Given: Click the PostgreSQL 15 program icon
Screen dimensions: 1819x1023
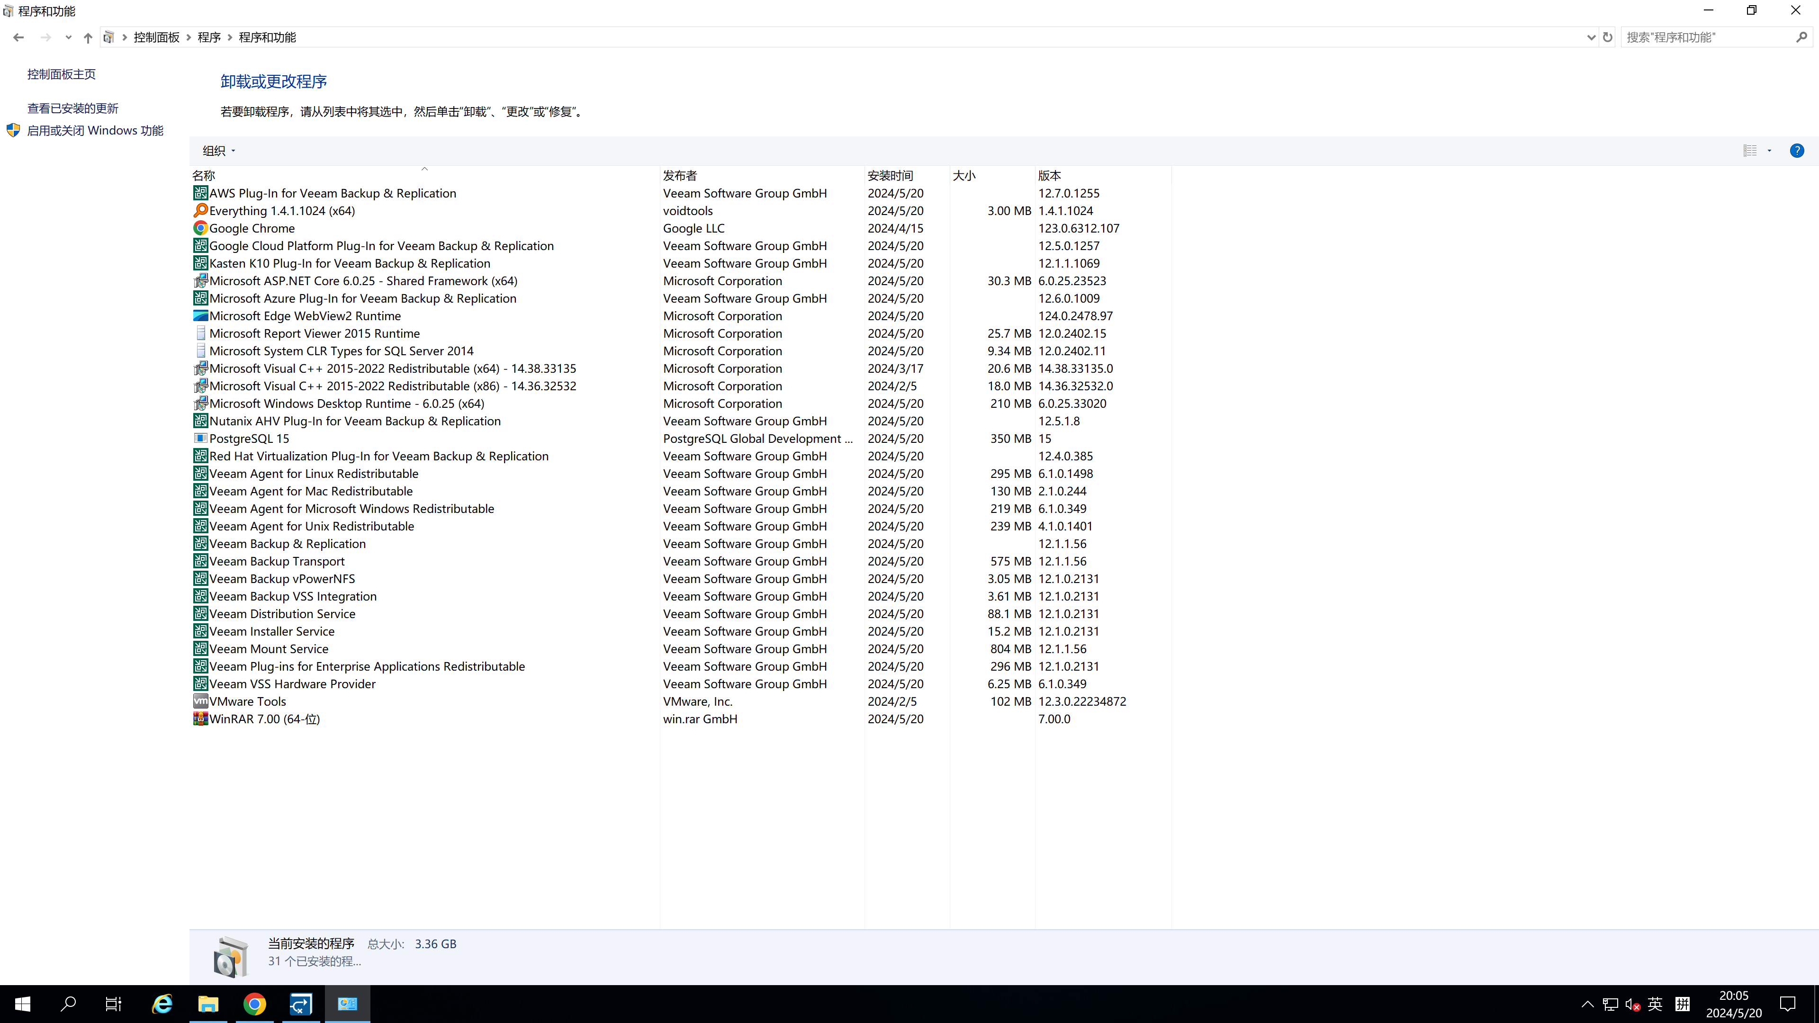Looking at the screenshot, I should point(200,439).
